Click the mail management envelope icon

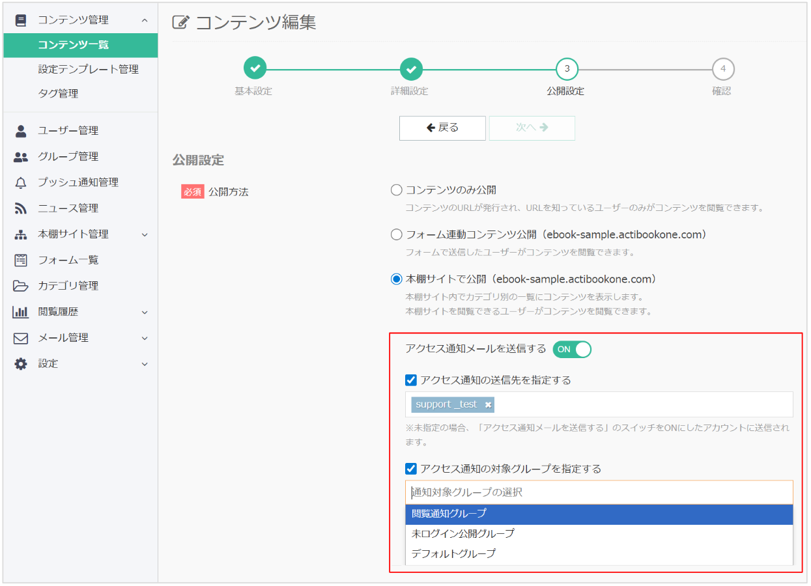click(21, 338)
